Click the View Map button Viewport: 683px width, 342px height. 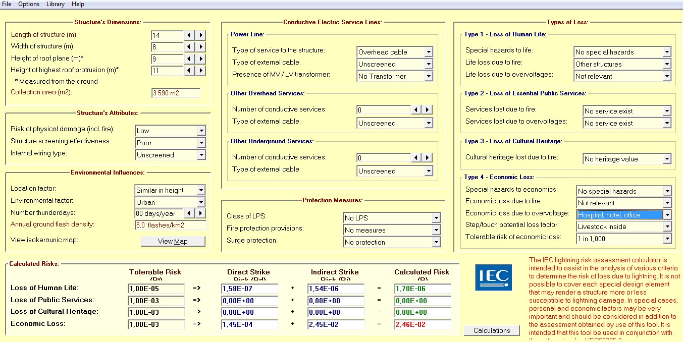(x=173, y=241)
